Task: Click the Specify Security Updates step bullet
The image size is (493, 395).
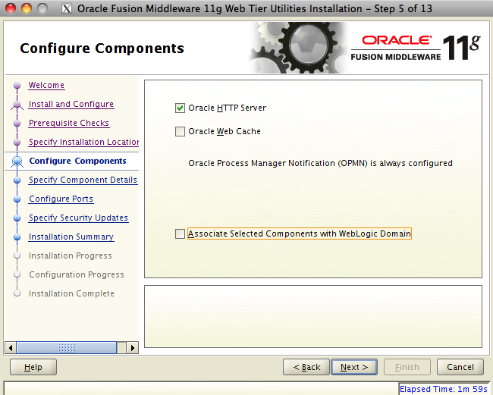Action: [x=17, y=218]
